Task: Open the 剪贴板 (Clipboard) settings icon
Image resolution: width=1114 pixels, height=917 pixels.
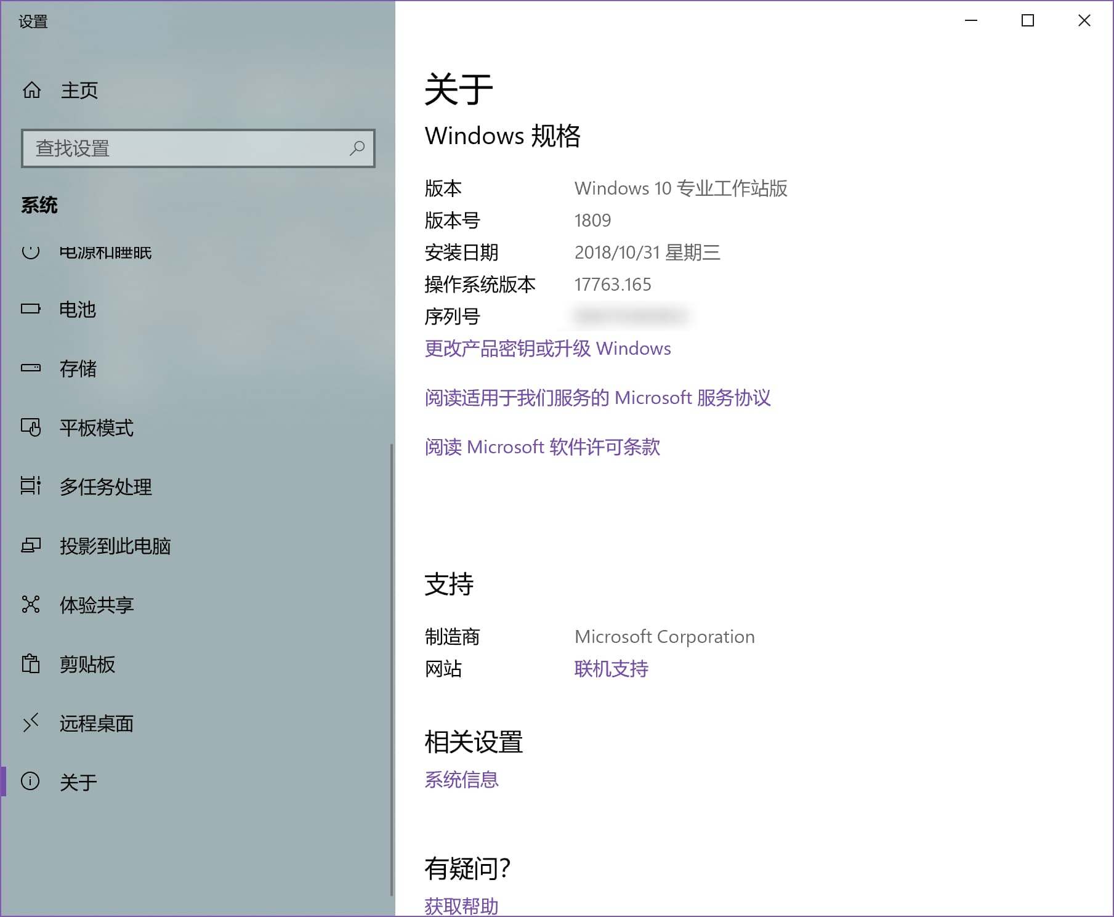Action: (32, 664)
